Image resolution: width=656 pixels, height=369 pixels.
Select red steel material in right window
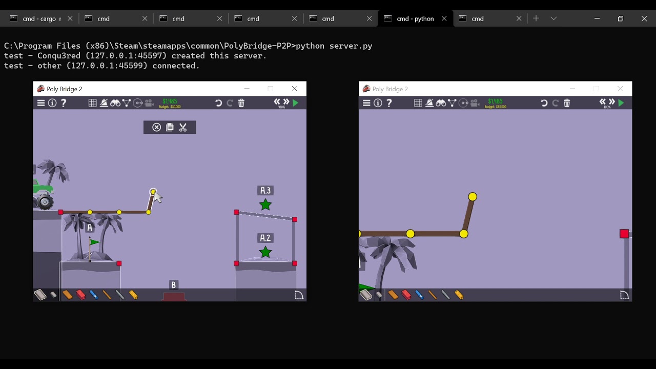click(406, 295)
